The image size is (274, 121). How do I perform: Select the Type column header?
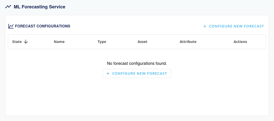click(102, 42)
